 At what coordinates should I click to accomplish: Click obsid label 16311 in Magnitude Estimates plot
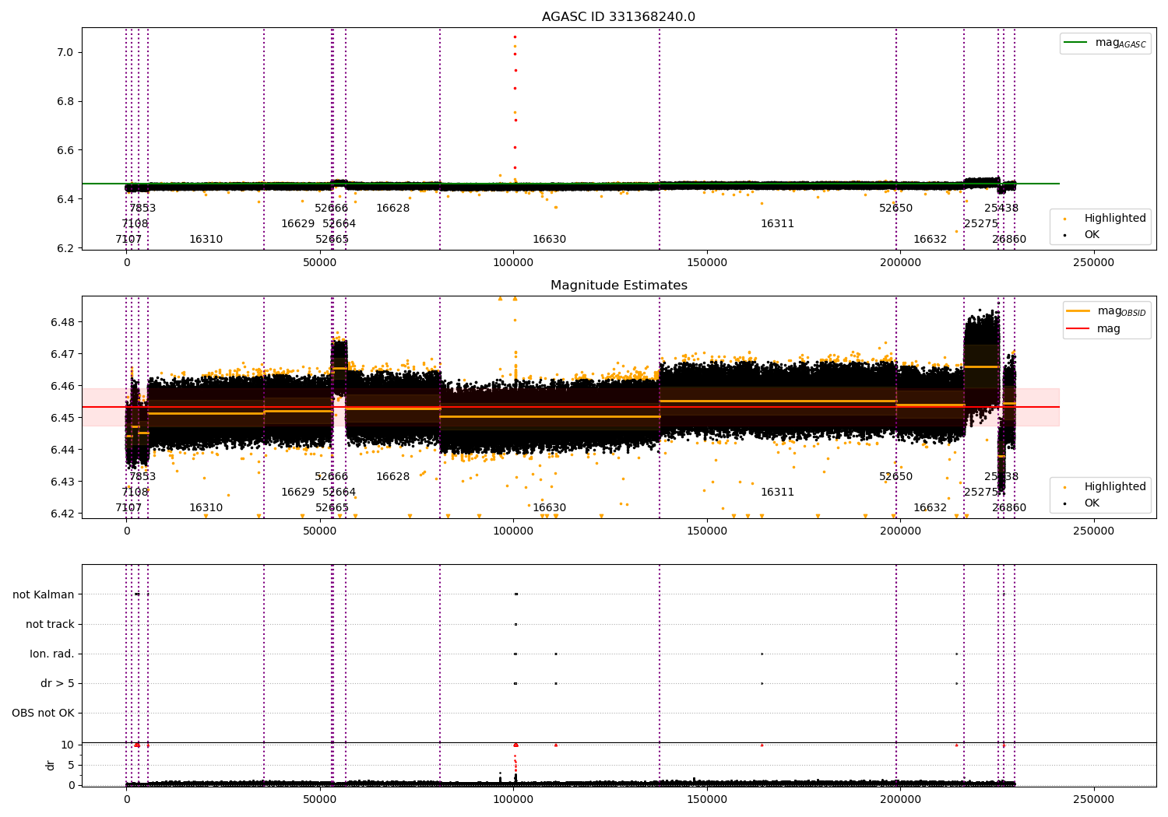(x=777, y=493)
